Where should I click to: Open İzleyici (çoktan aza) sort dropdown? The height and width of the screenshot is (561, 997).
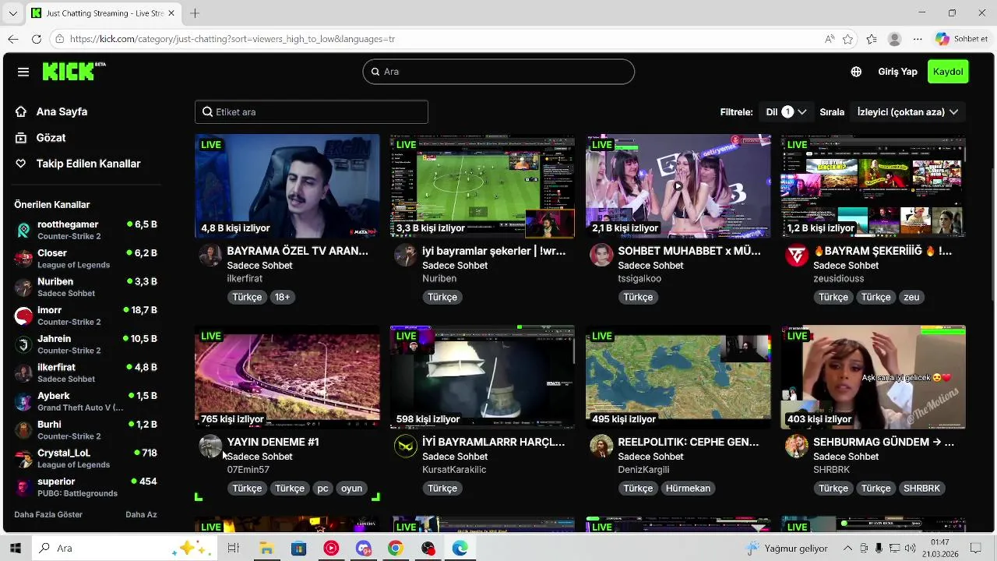coord(907,112)
